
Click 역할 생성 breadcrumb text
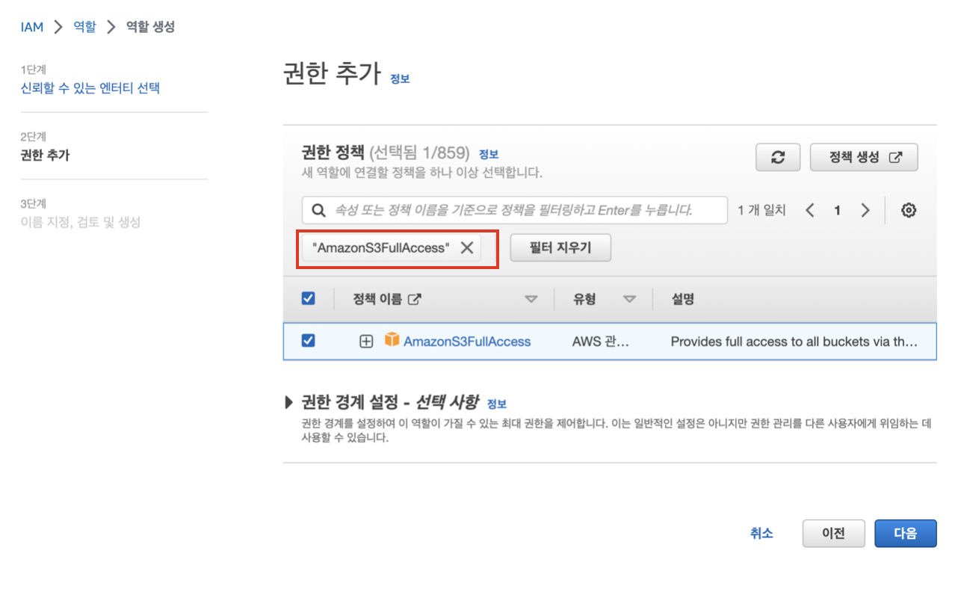tap(150, 27)
